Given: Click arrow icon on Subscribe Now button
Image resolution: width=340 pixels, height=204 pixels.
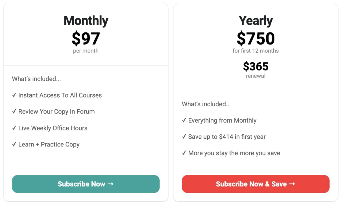Looking at the screenshot, I should click(111, 184).
